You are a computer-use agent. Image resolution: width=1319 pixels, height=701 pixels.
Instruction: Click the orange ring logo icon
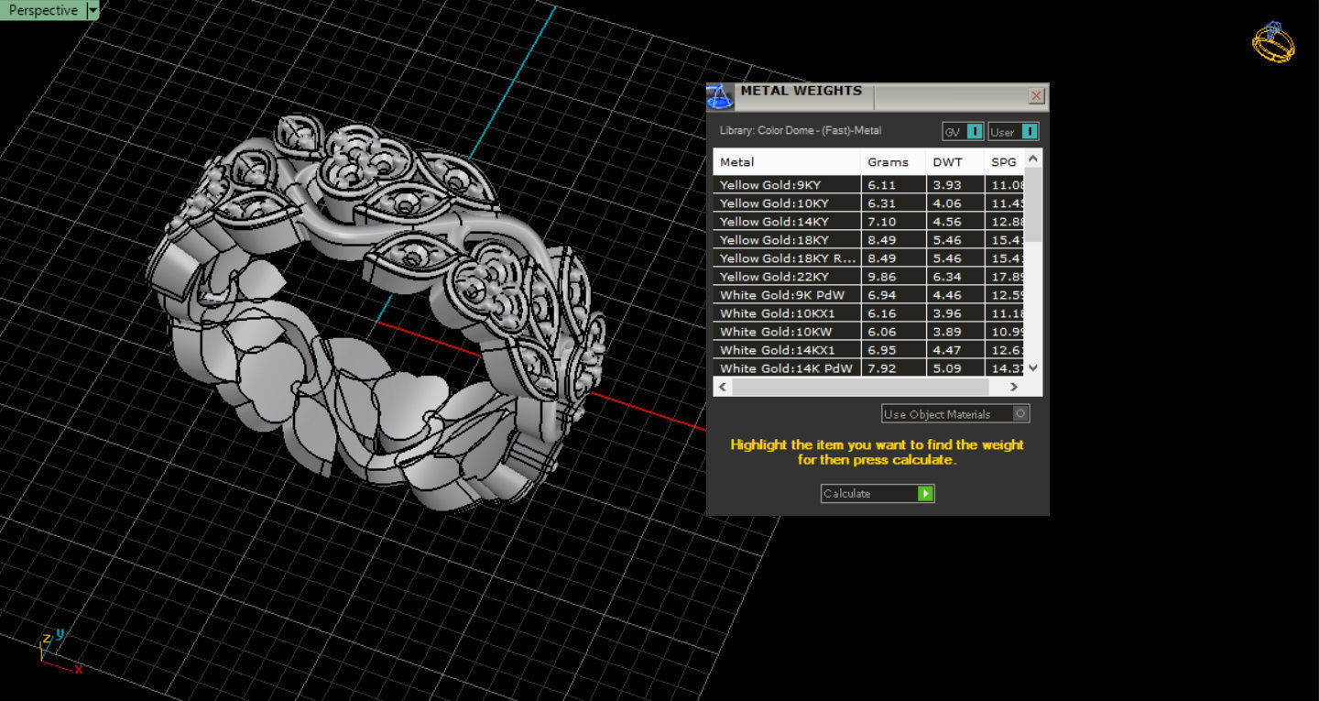click(1273, 41)
